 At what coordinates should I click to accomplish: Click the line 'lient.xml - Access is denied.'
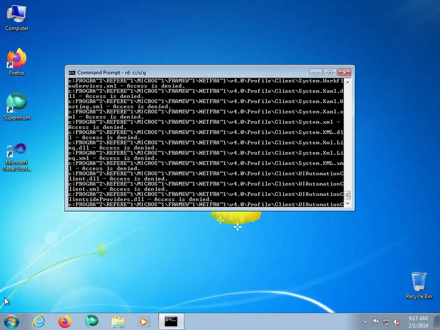118,189
